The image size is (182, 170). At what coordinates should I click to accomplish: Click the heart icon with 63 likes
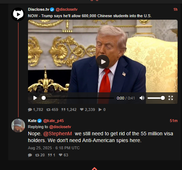point(61,155)
